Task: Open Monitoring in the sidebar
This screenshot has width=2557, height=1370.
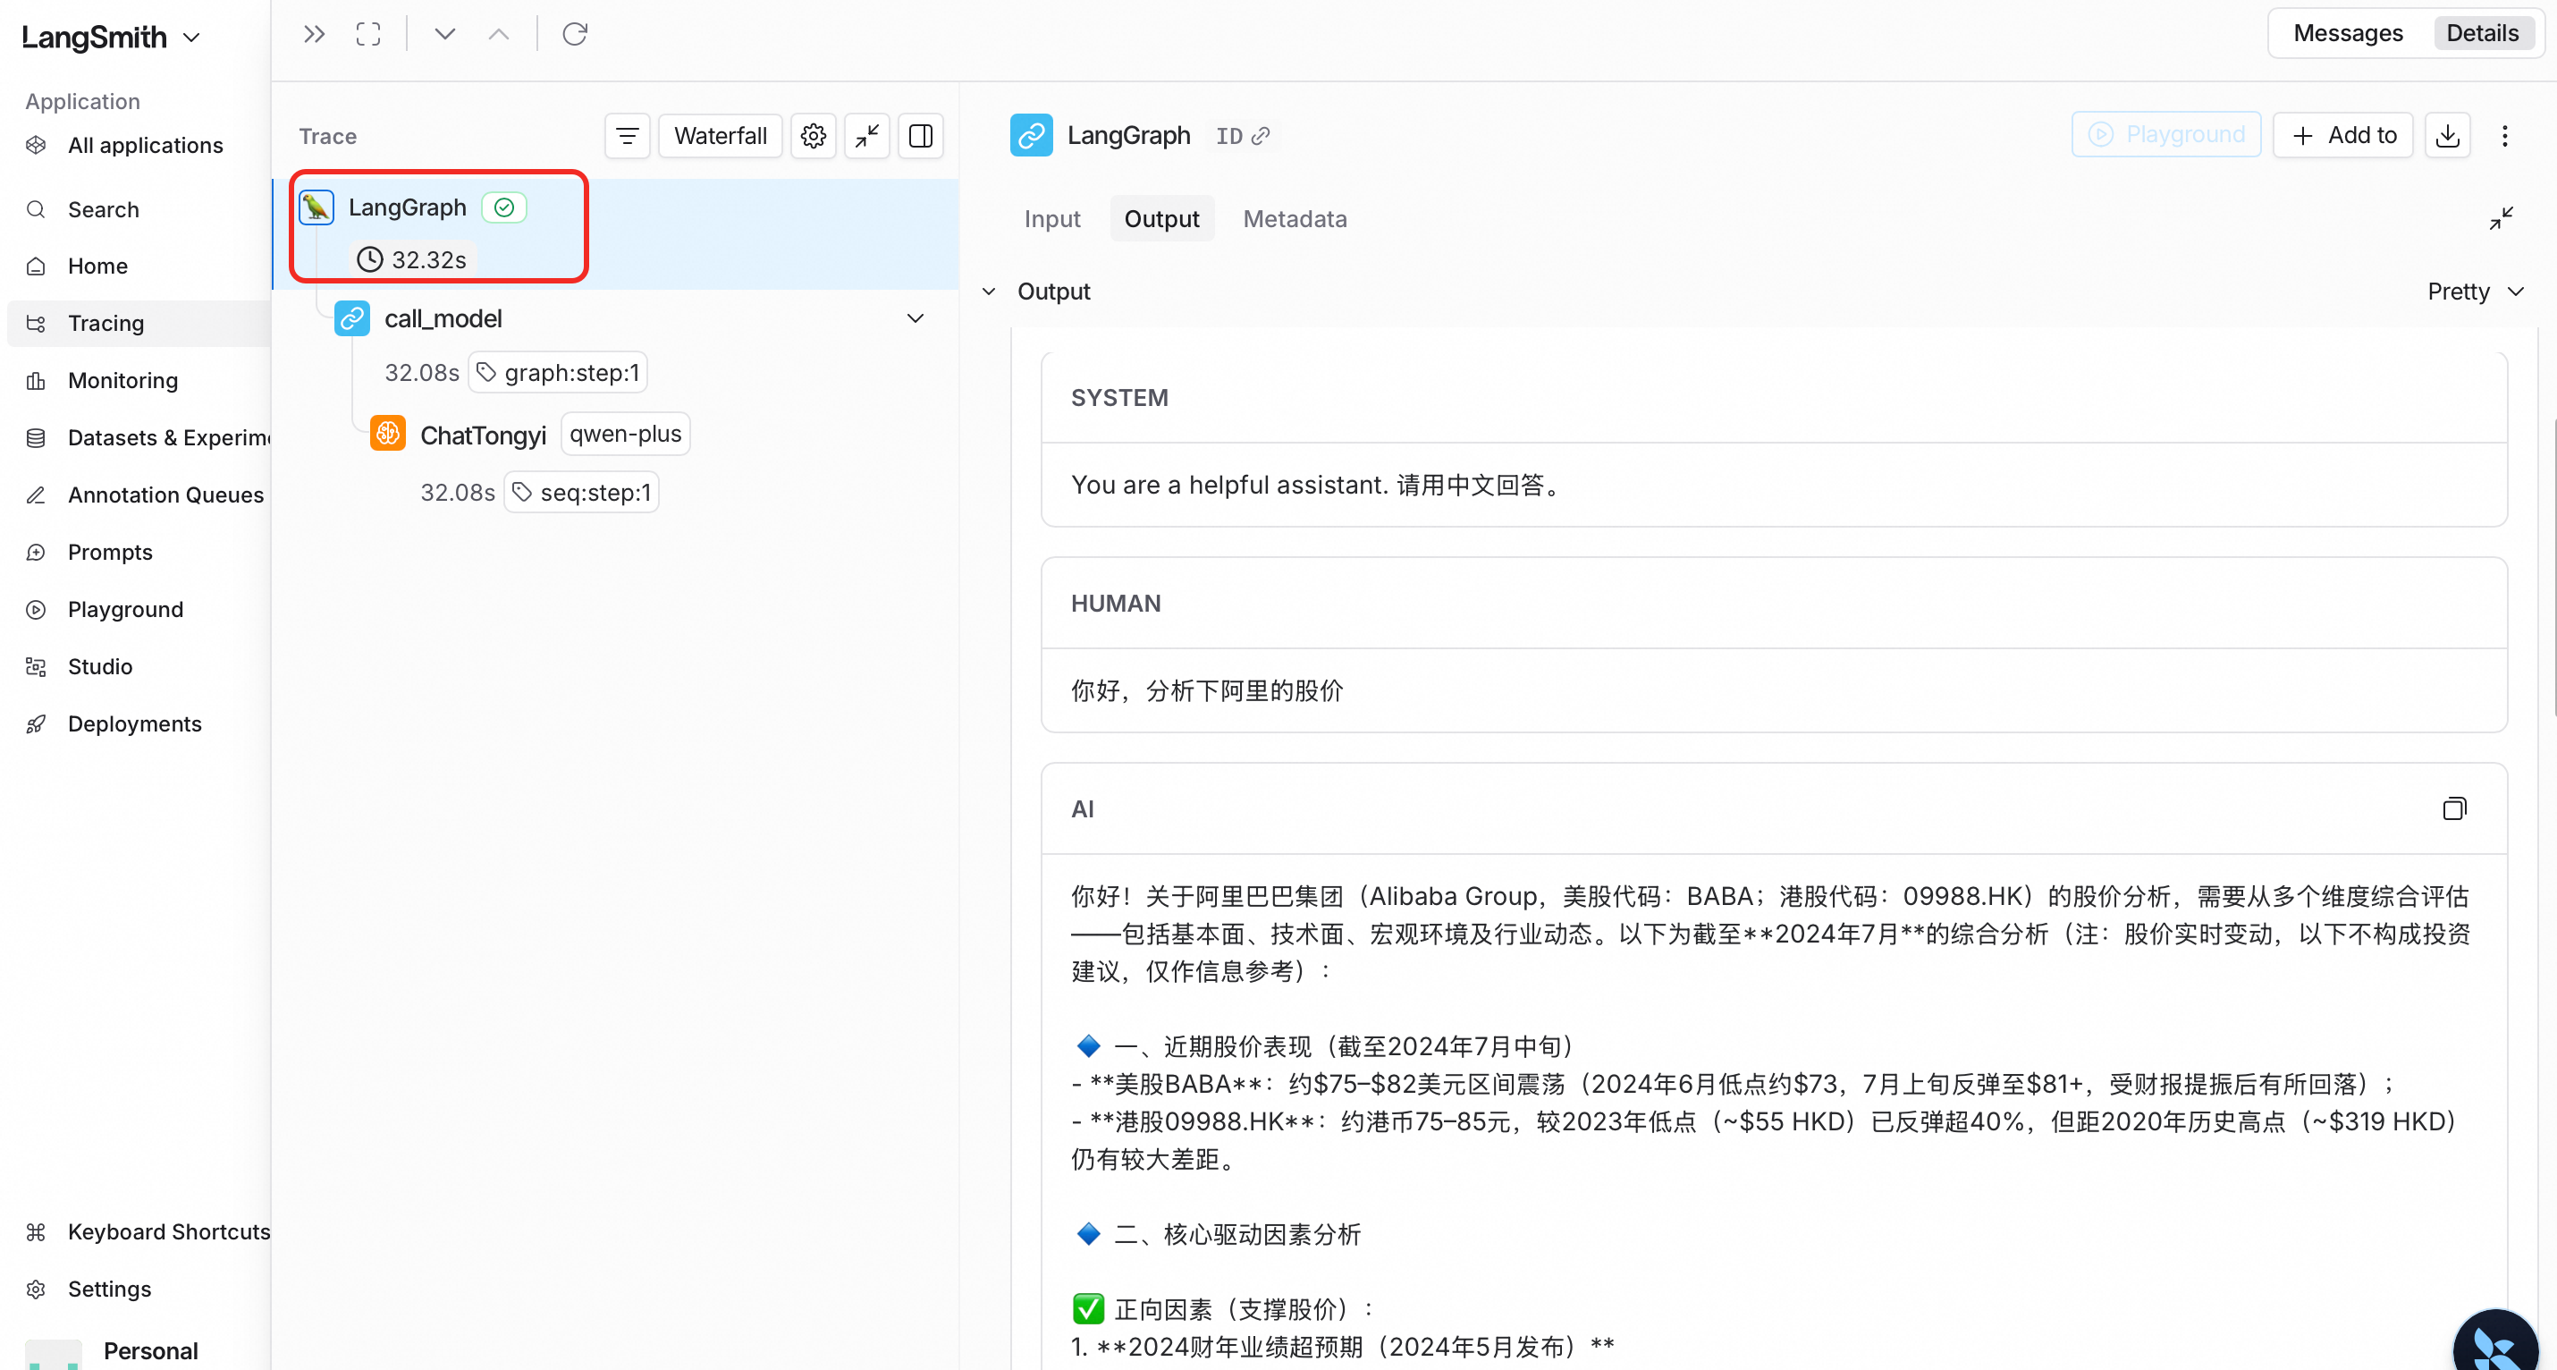Action: (x=122, y=380)
